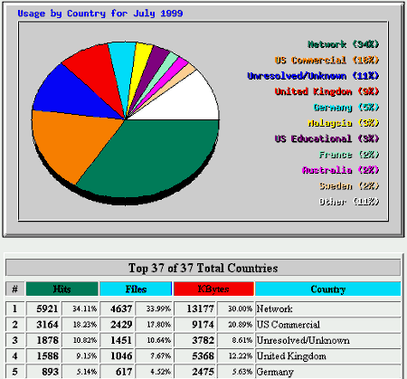Click the cyan Files column header
Screen dimensions: 407x379
(136, 289)
